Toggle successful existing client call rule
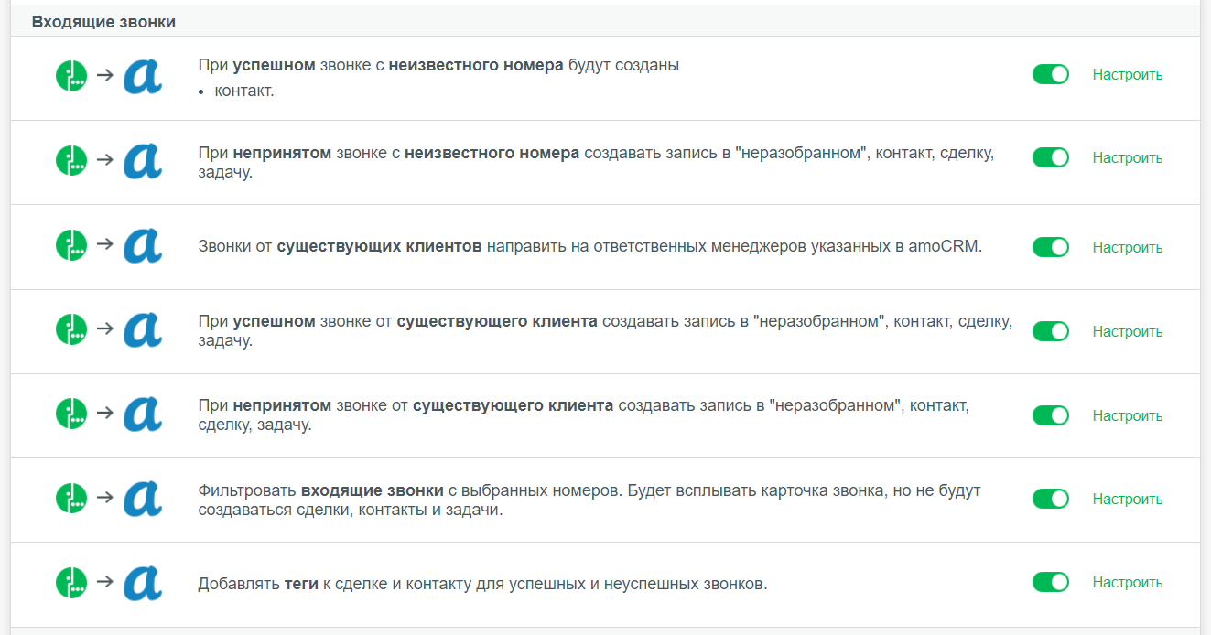This screenshot has height=635, width=1211. pyautogui.click(x=1050, y=331)
